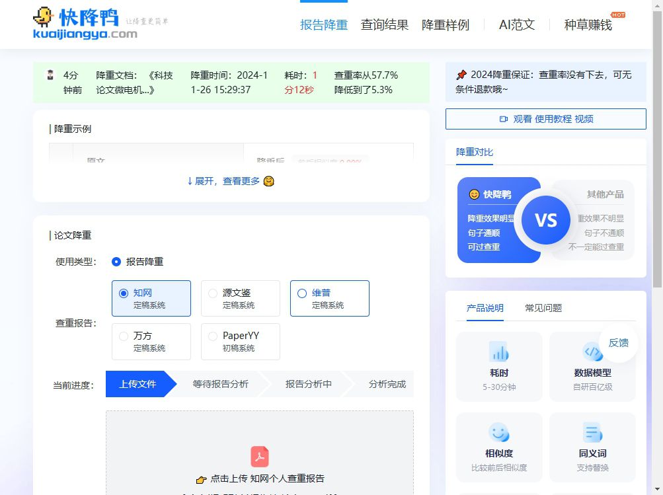Click the red PDF upload icon
Viewport: 663px width, 495px height.
pyautogui.click(x=260, y=457)
